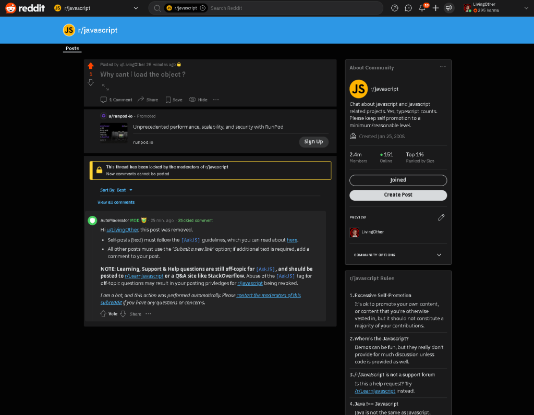Open the 1 Comment button
The image size is (534, 415).
pyautogui.click(x=116, y=100)
